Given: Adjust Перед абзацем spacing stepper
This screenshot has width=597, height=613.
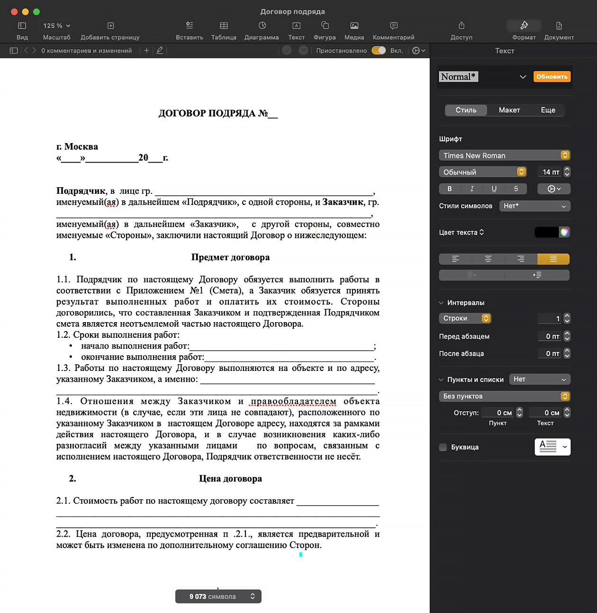Looking at the screenshot, I should click(567, 336).
